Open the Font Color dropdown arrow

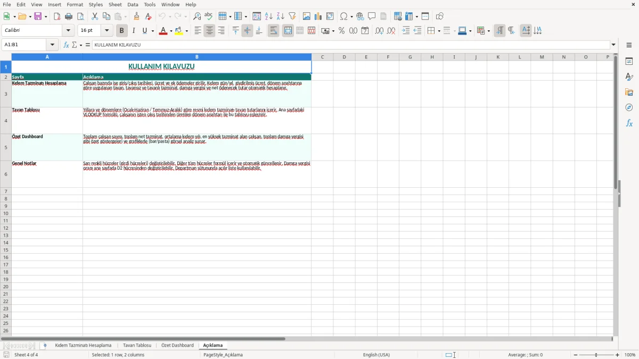[170, 31]
